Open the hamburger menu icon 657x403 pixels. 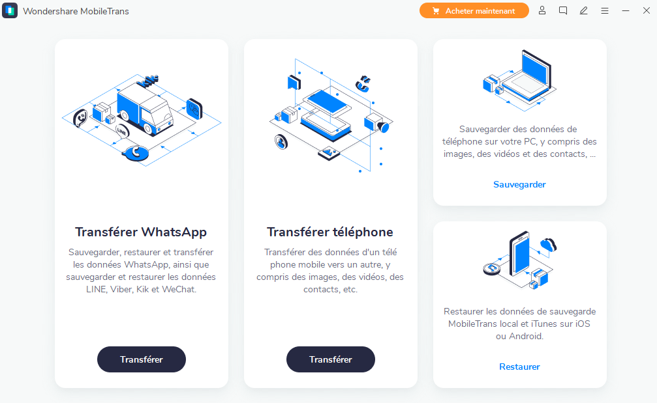point(605,11)
